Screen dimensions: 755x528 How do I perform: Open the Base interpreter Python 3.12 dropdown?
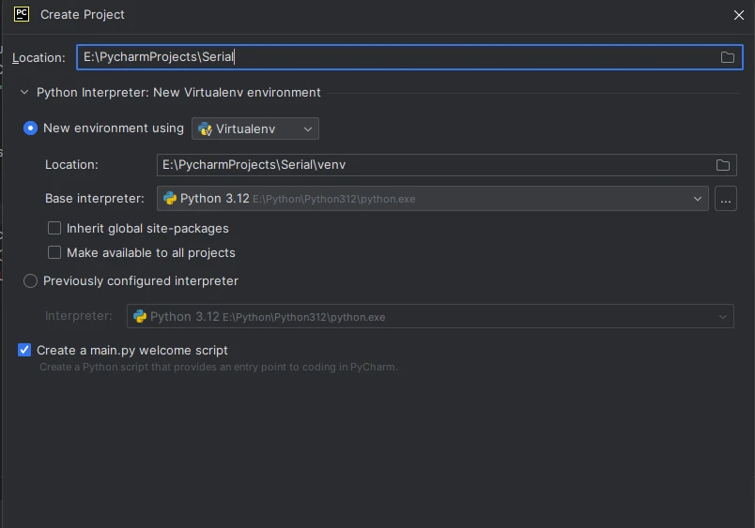point(432,199)
